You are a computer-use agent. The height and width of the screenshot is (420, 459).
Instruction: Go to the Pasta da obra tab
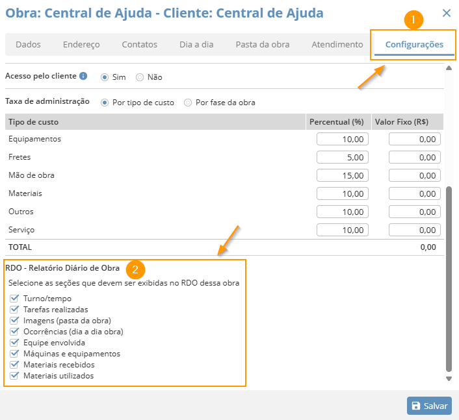click(x=263, y=45)
